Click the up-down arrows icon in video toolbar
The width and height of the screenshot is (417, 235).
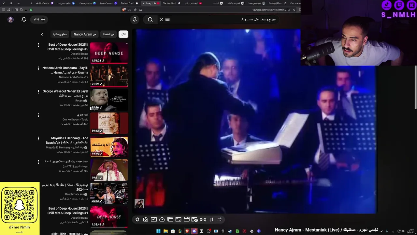tap(211, 220)
